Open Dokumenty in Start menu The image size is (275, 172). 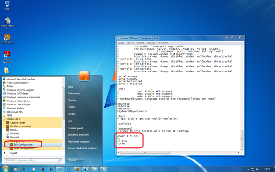click(74, 93)
